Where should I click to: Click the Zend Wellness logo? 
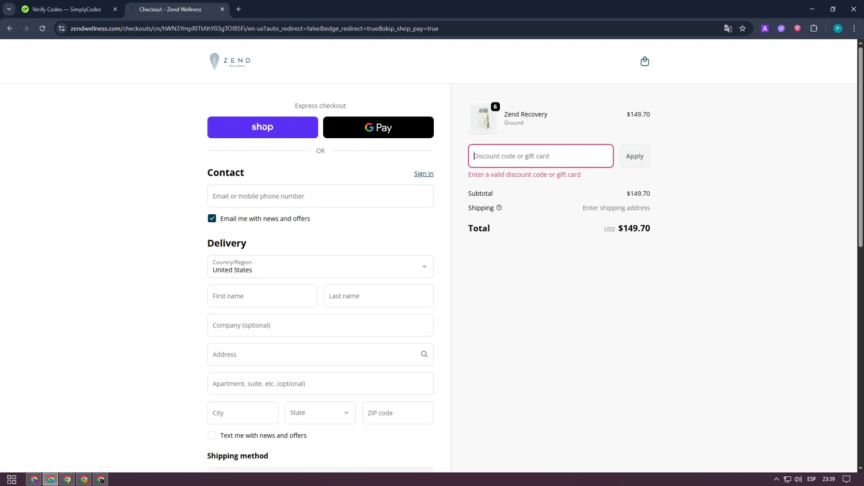230,61
